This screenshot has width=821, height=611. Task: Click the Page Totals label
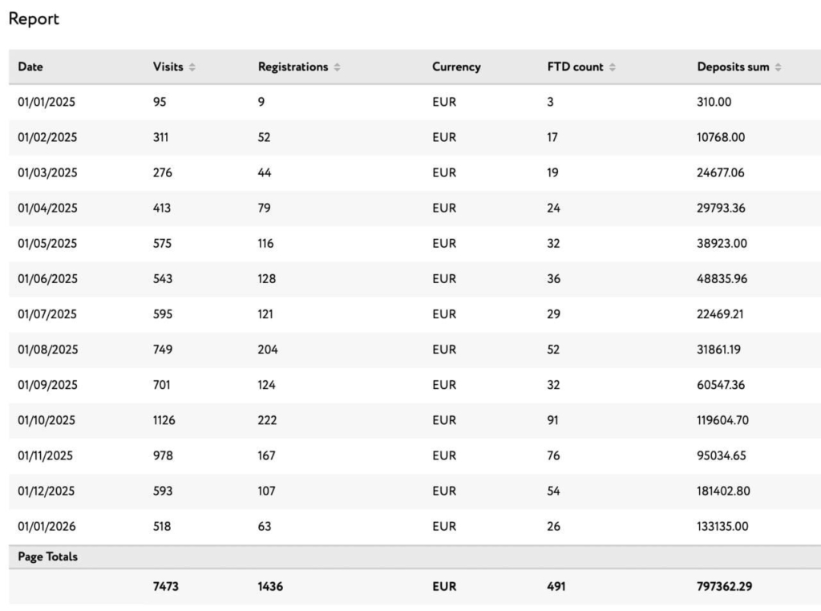click(48, 556)
